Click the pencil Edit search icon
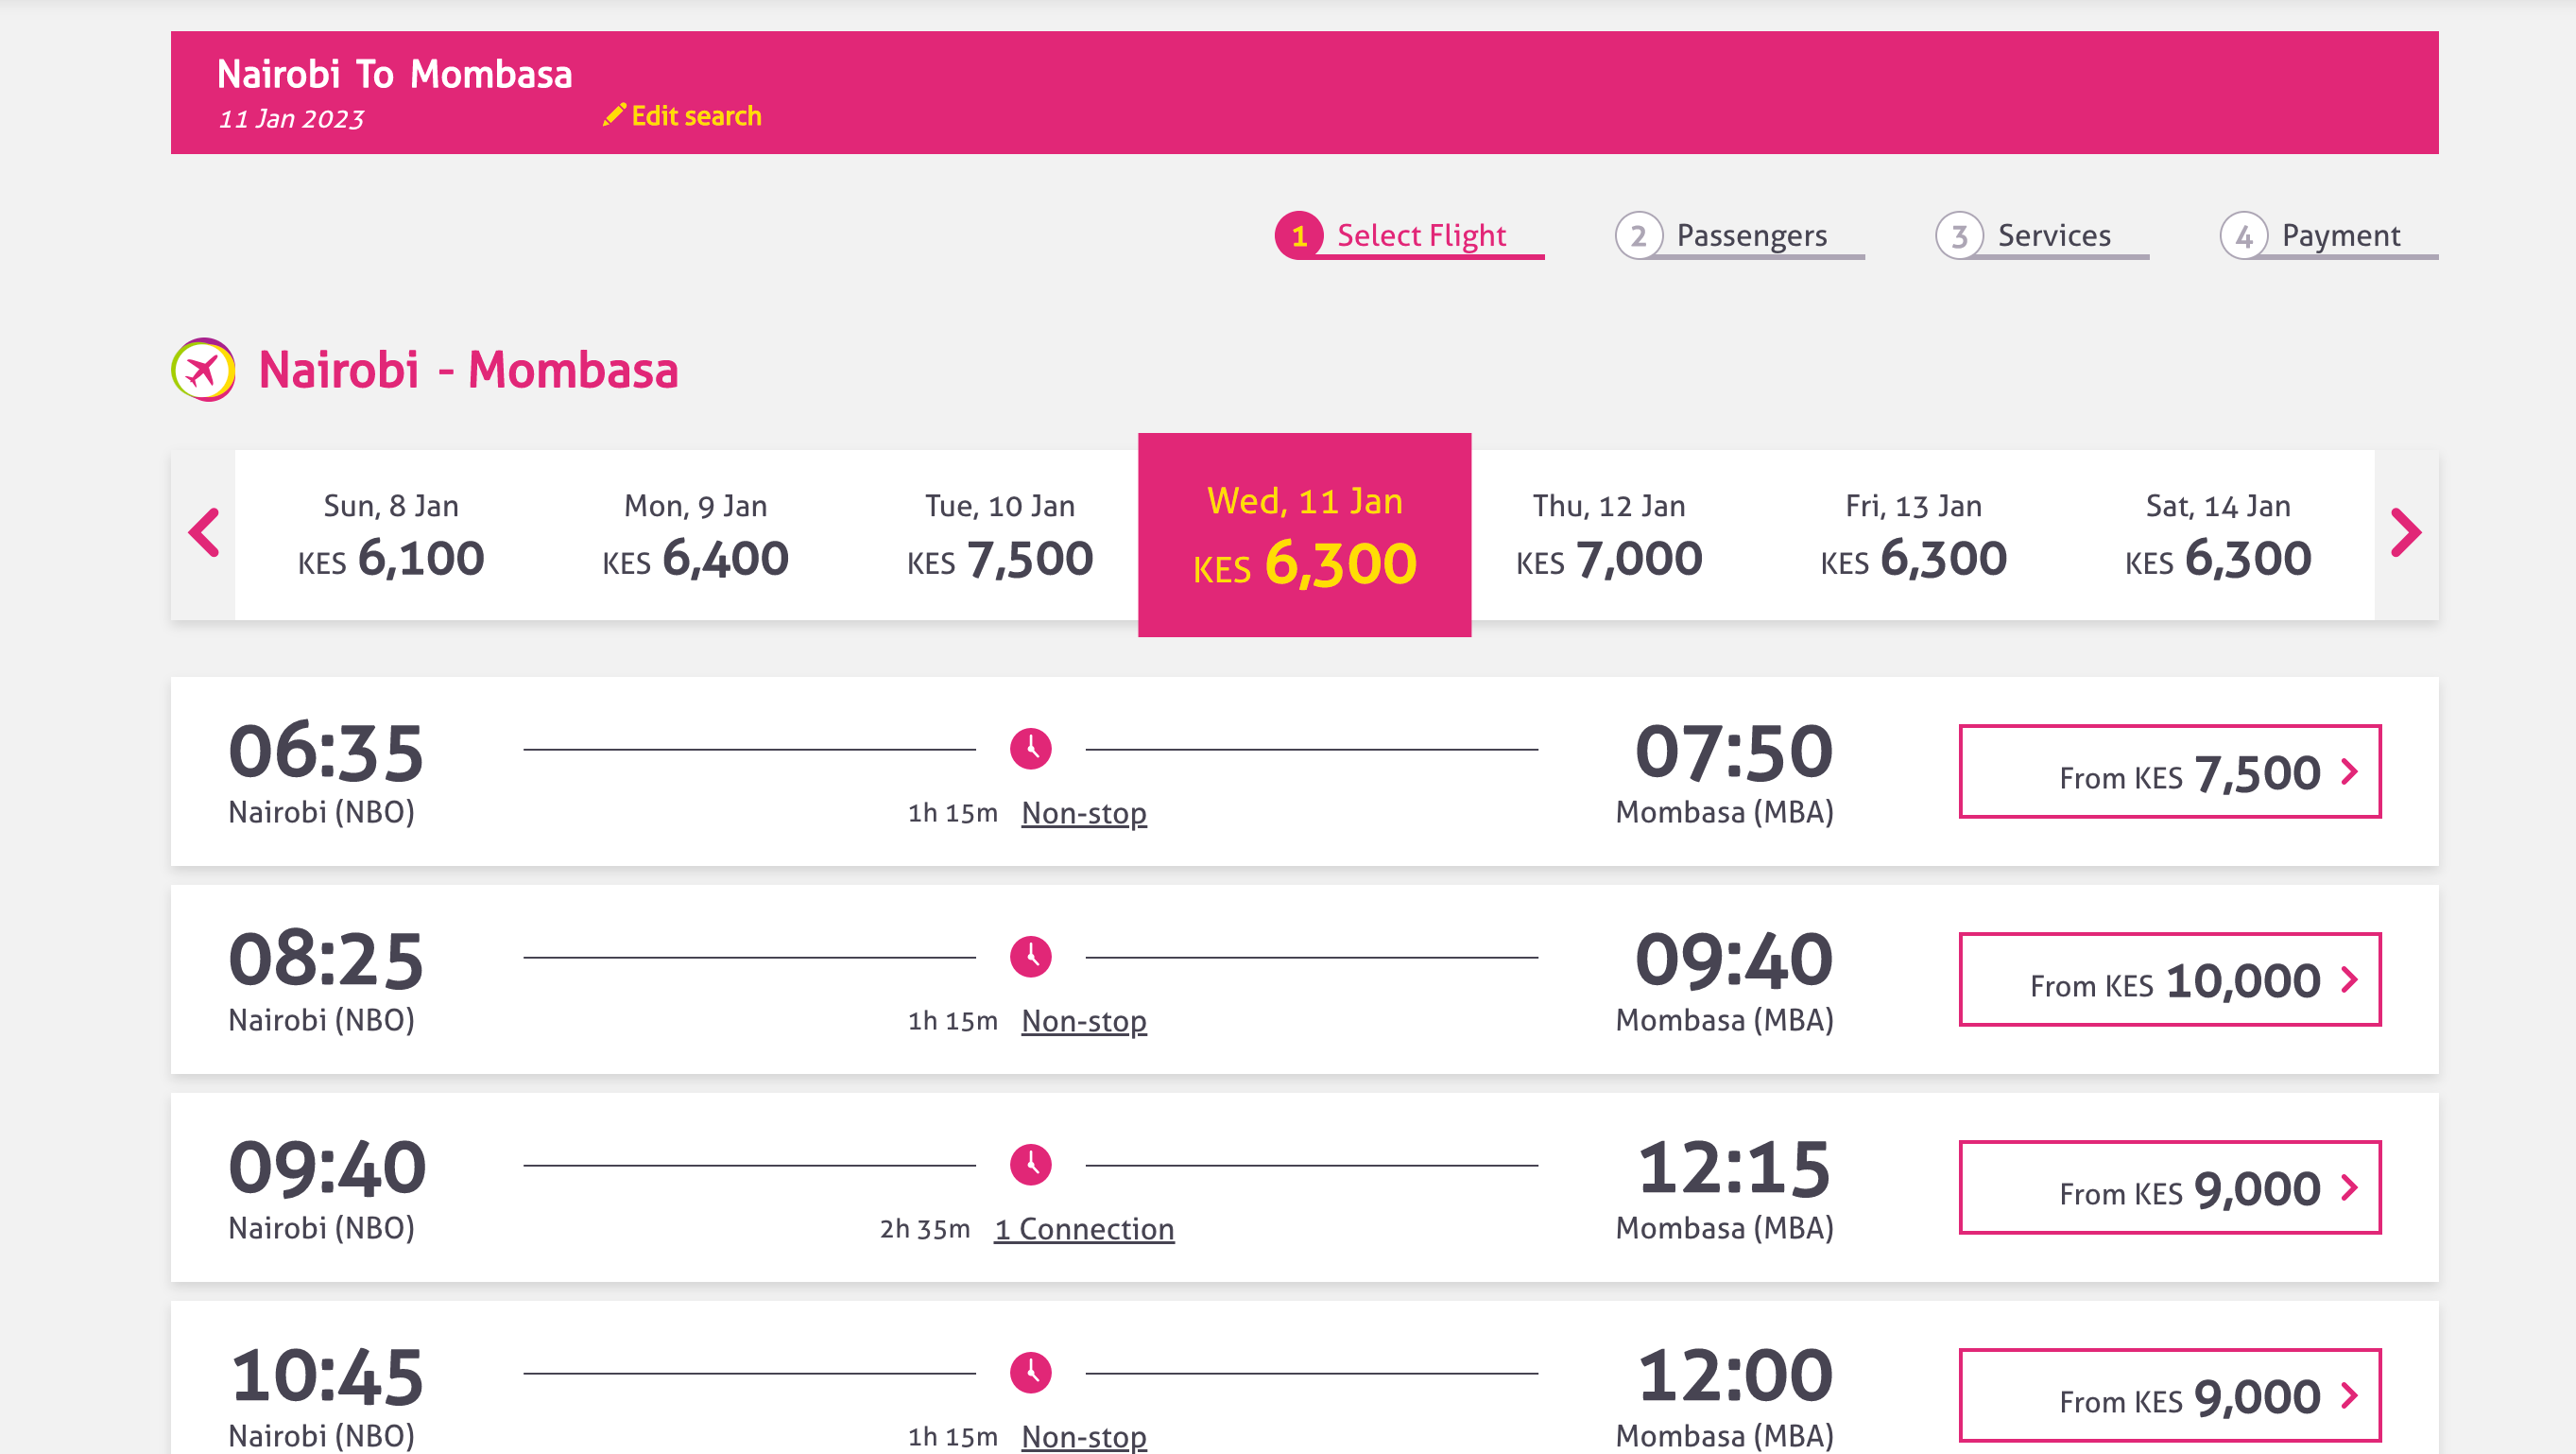Viewport: 2576px width, 1454px height. tap(614, 115)
